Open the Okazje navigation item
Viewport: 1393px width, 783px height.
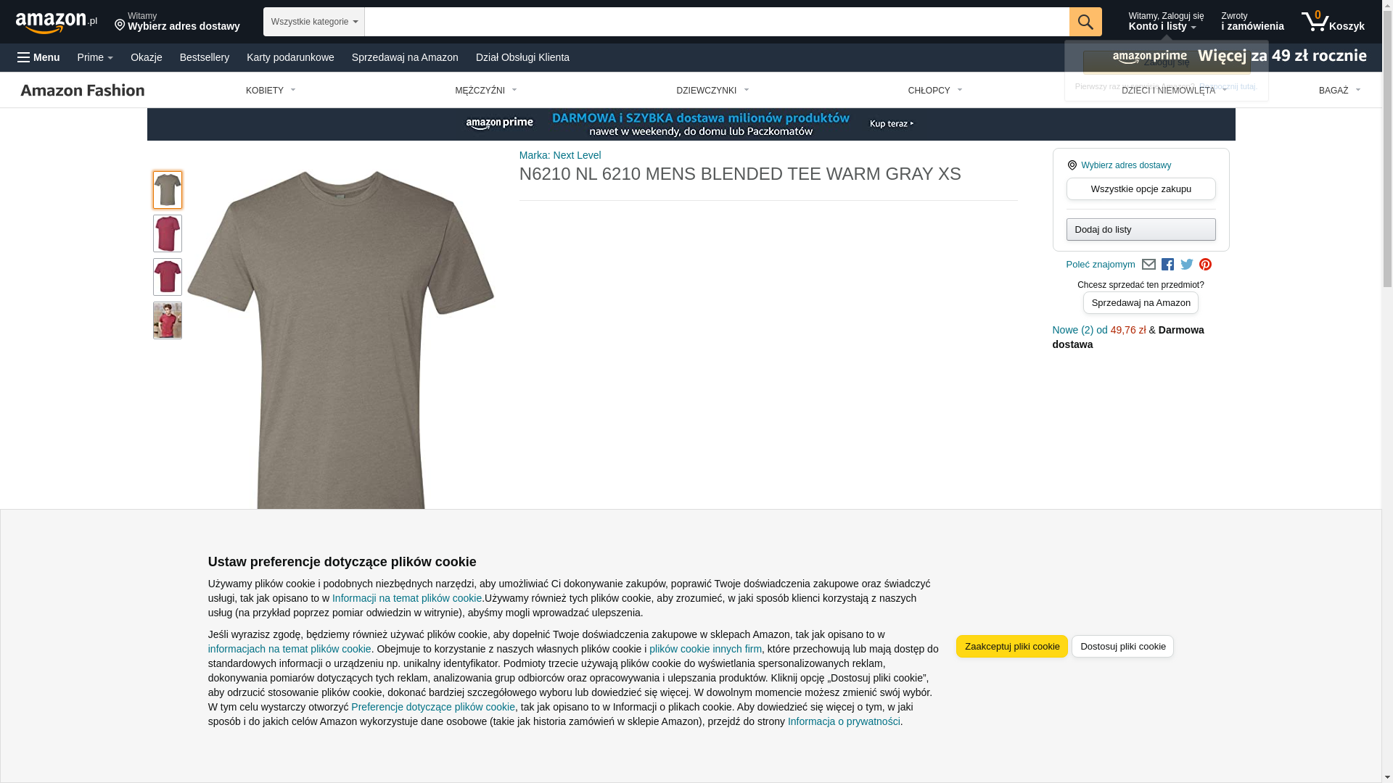coord(147,57)
